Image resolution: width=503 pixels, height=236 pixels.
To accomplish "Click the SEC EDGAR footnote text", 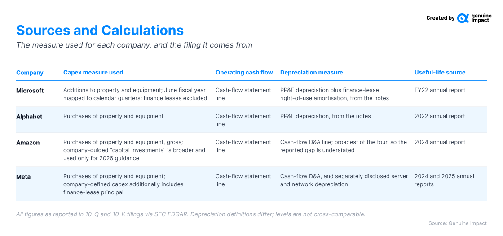I will pos(191,214).
